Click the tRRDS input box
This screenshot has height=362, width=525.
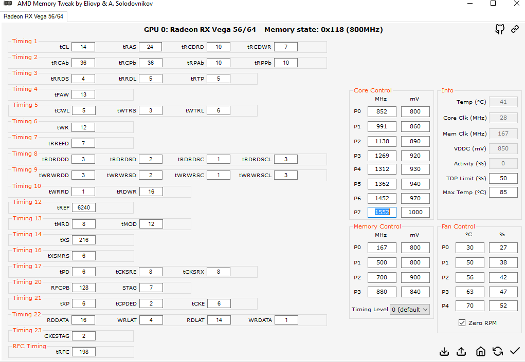pyautogui.click(x=83, y=79)
